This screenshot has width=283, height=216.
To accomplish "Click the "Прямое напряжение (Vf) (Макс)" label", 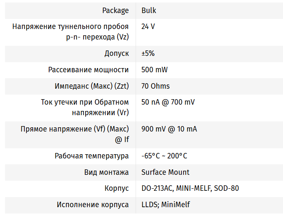I will 75,129.
